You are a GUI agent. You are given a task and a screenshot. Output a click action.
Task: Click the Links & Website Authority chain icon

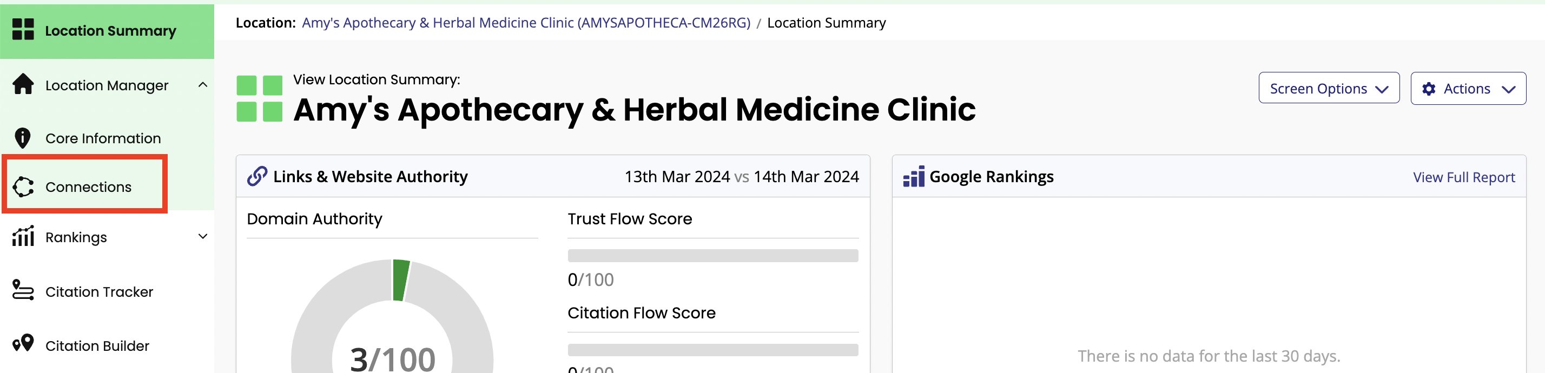257,176
